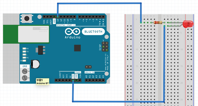Select the round electrolytic capacitor
The width and height of the screenshot is (198, 106).
pos(35,64)
